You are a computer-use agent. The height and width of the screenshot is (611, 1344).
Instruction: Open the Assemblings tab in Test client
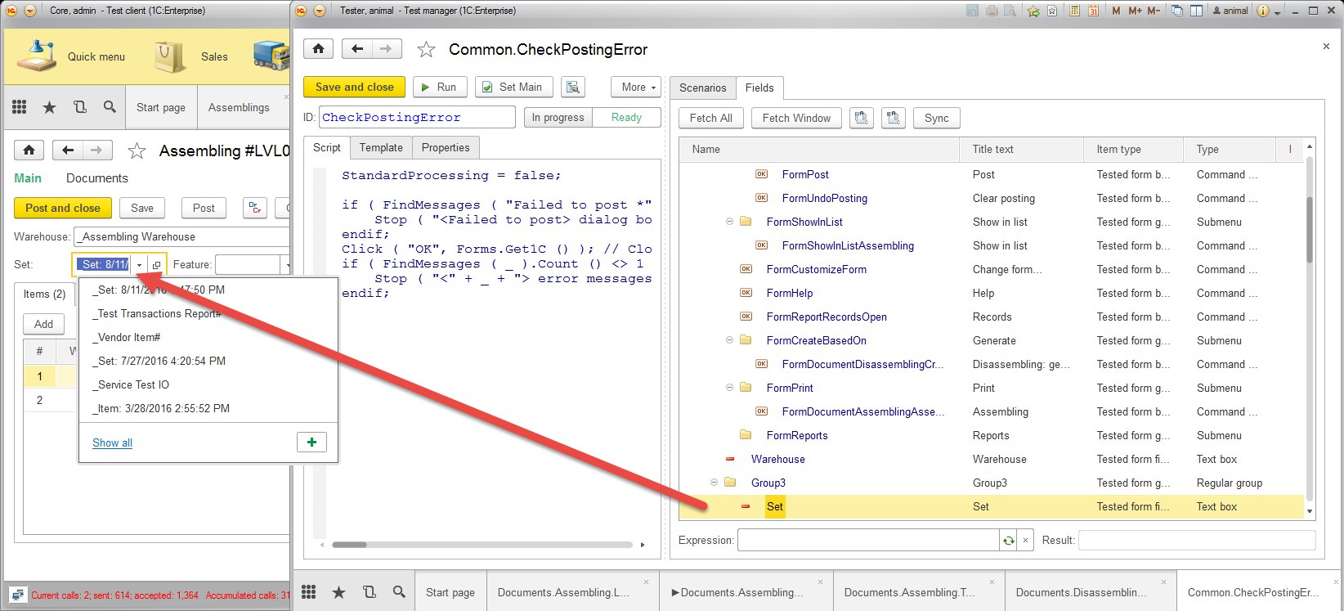[x=239, y=107]
